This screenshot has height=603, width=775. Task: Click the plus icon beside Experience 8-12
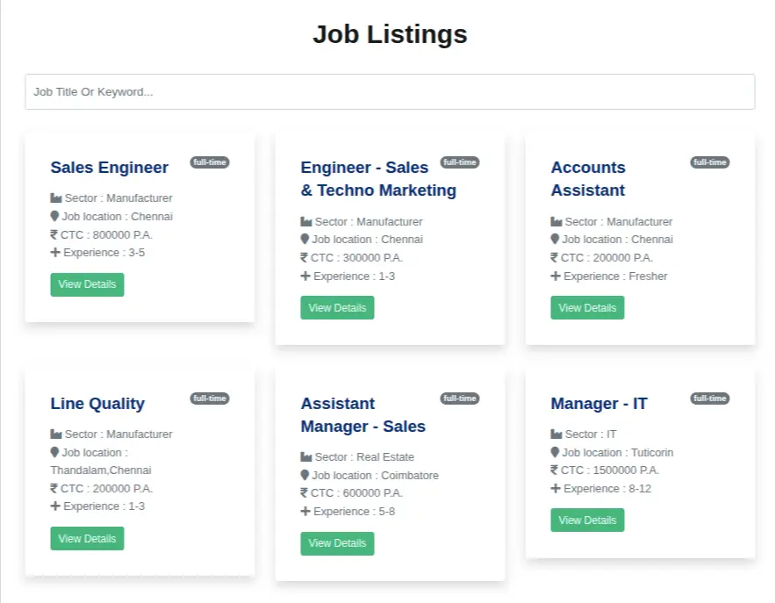point(556,488)
